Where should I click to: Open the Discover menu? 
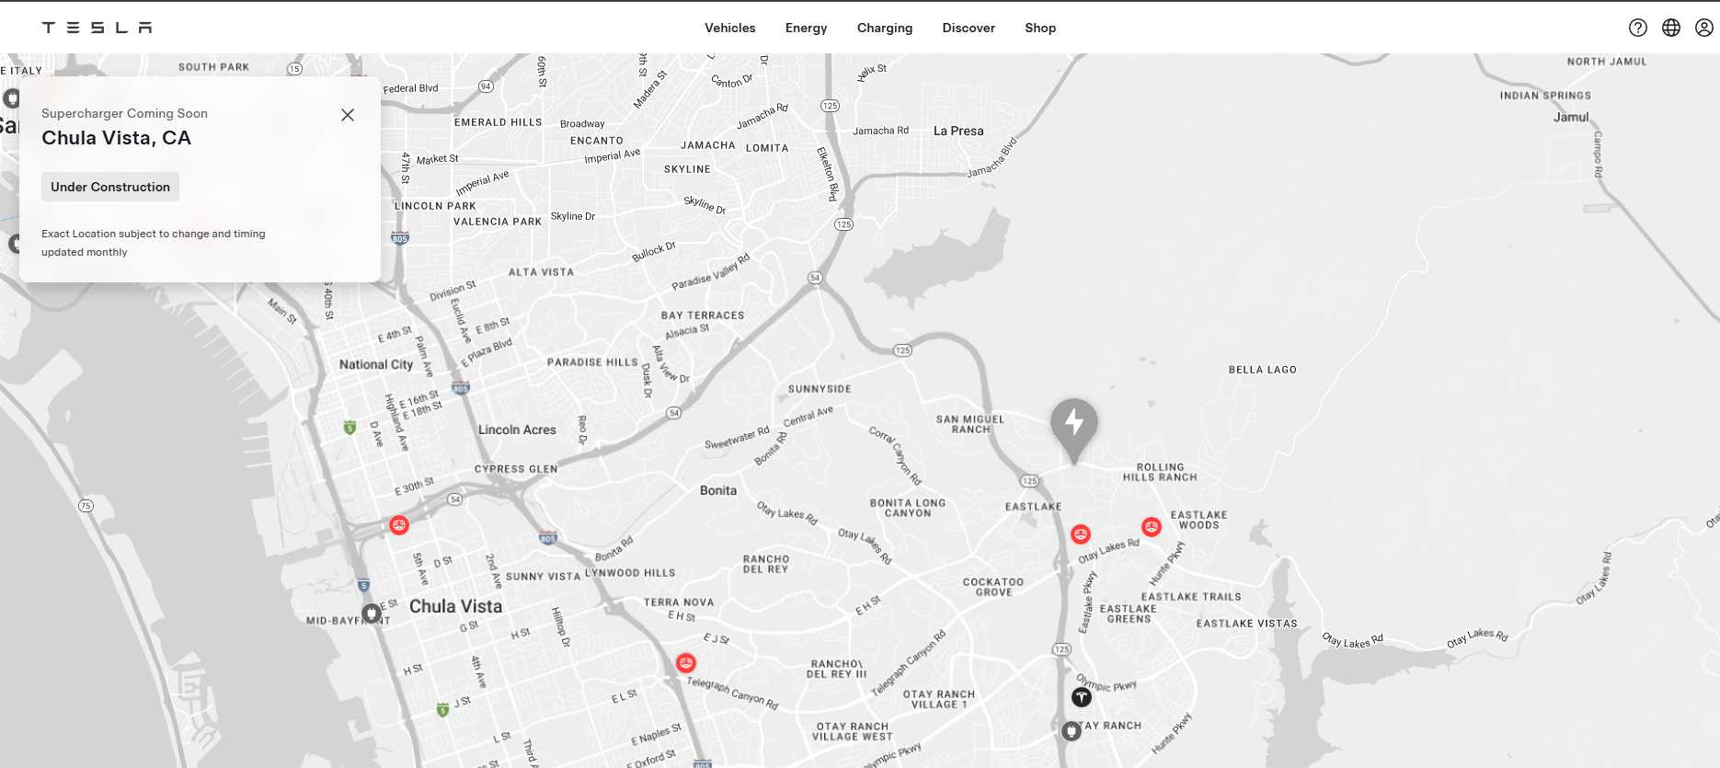pos(968,28)
